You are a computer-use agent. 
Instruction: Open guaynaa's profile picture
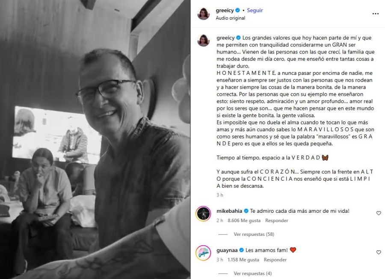[203, 253]
